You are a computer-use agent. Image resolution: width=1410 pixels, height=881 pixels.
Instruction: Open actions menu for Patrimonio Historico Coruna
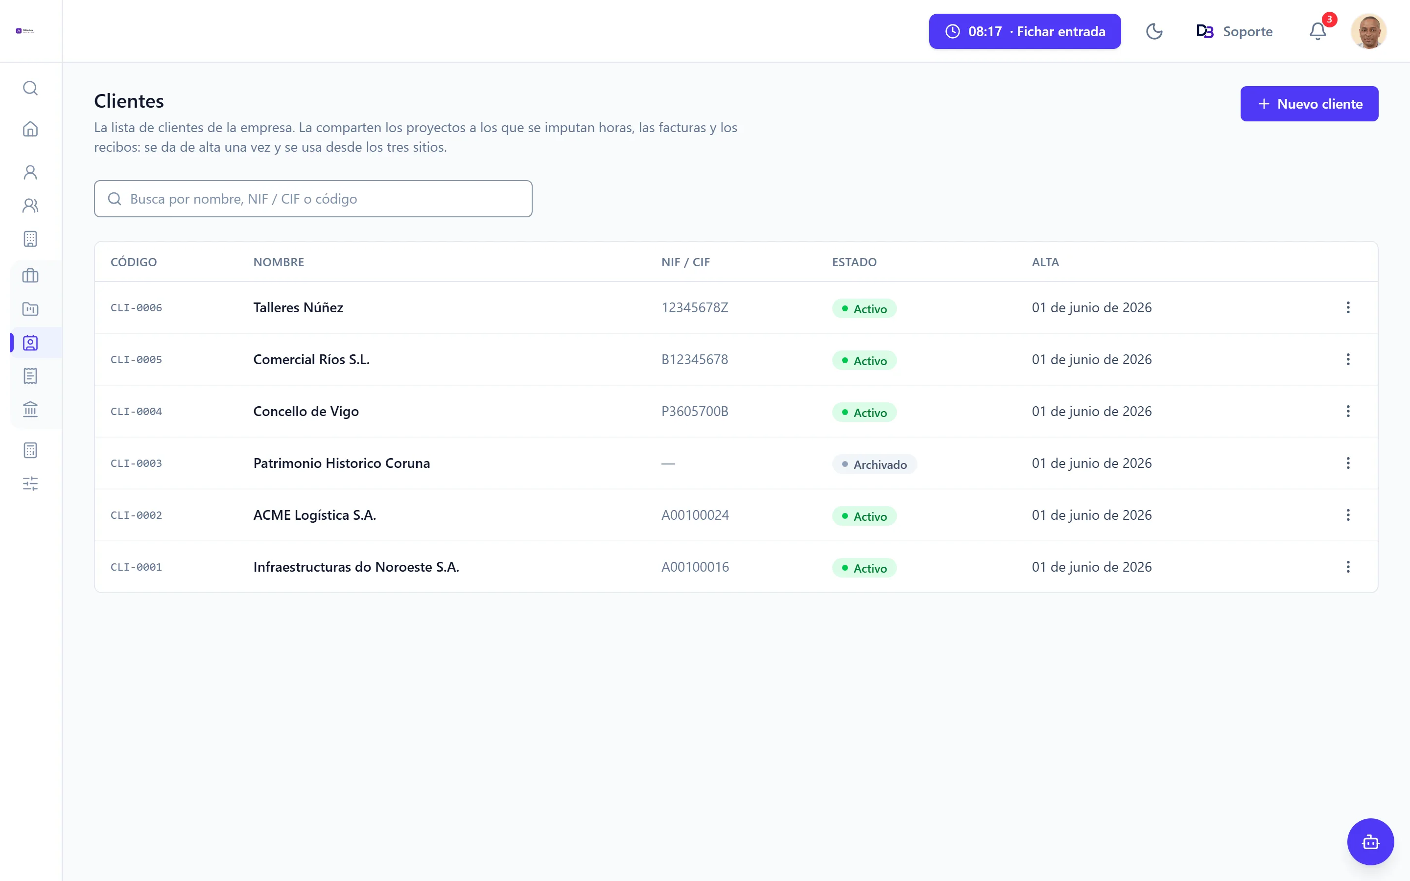1348,463
